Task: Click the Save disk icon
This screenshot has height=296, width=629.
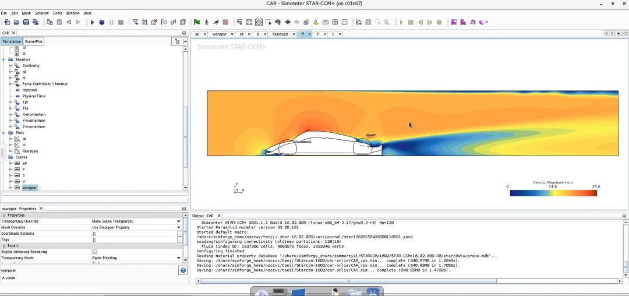Action: [26, 22]
